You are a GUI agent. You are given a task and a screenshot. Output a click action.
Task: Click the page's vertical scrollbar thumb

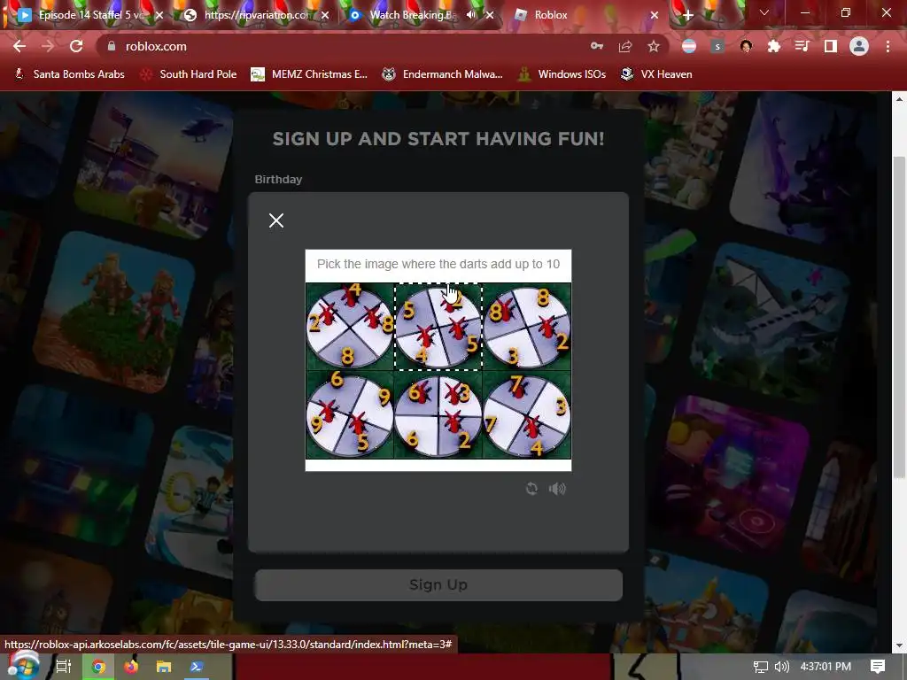click(x=898, y=317)
